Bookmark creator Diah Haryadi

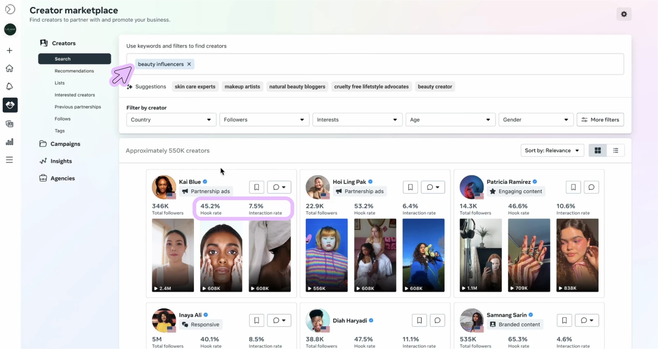click(419, 320)
